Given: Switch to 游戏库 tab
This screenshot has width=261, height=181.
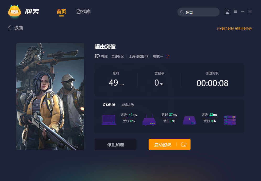Looking at the screenshot, I should (83, 12).
